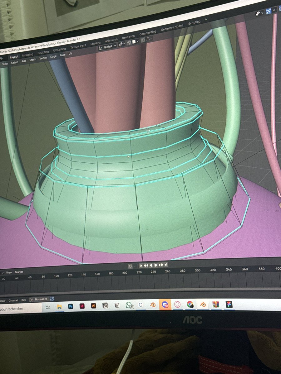Open InDesign from the taskbar
The image size is (281, 374).
(x=82, y=306)
